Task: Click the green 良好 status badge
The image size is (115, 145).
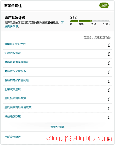Action: pos(104,5)
